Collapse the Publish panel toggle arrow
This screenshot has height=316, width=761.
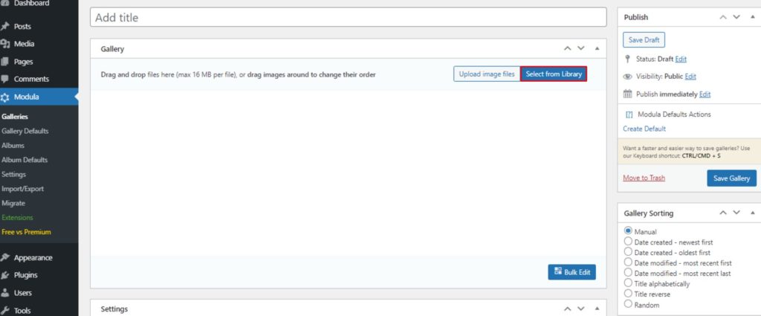pyautogui.click(x=751, y=17)
